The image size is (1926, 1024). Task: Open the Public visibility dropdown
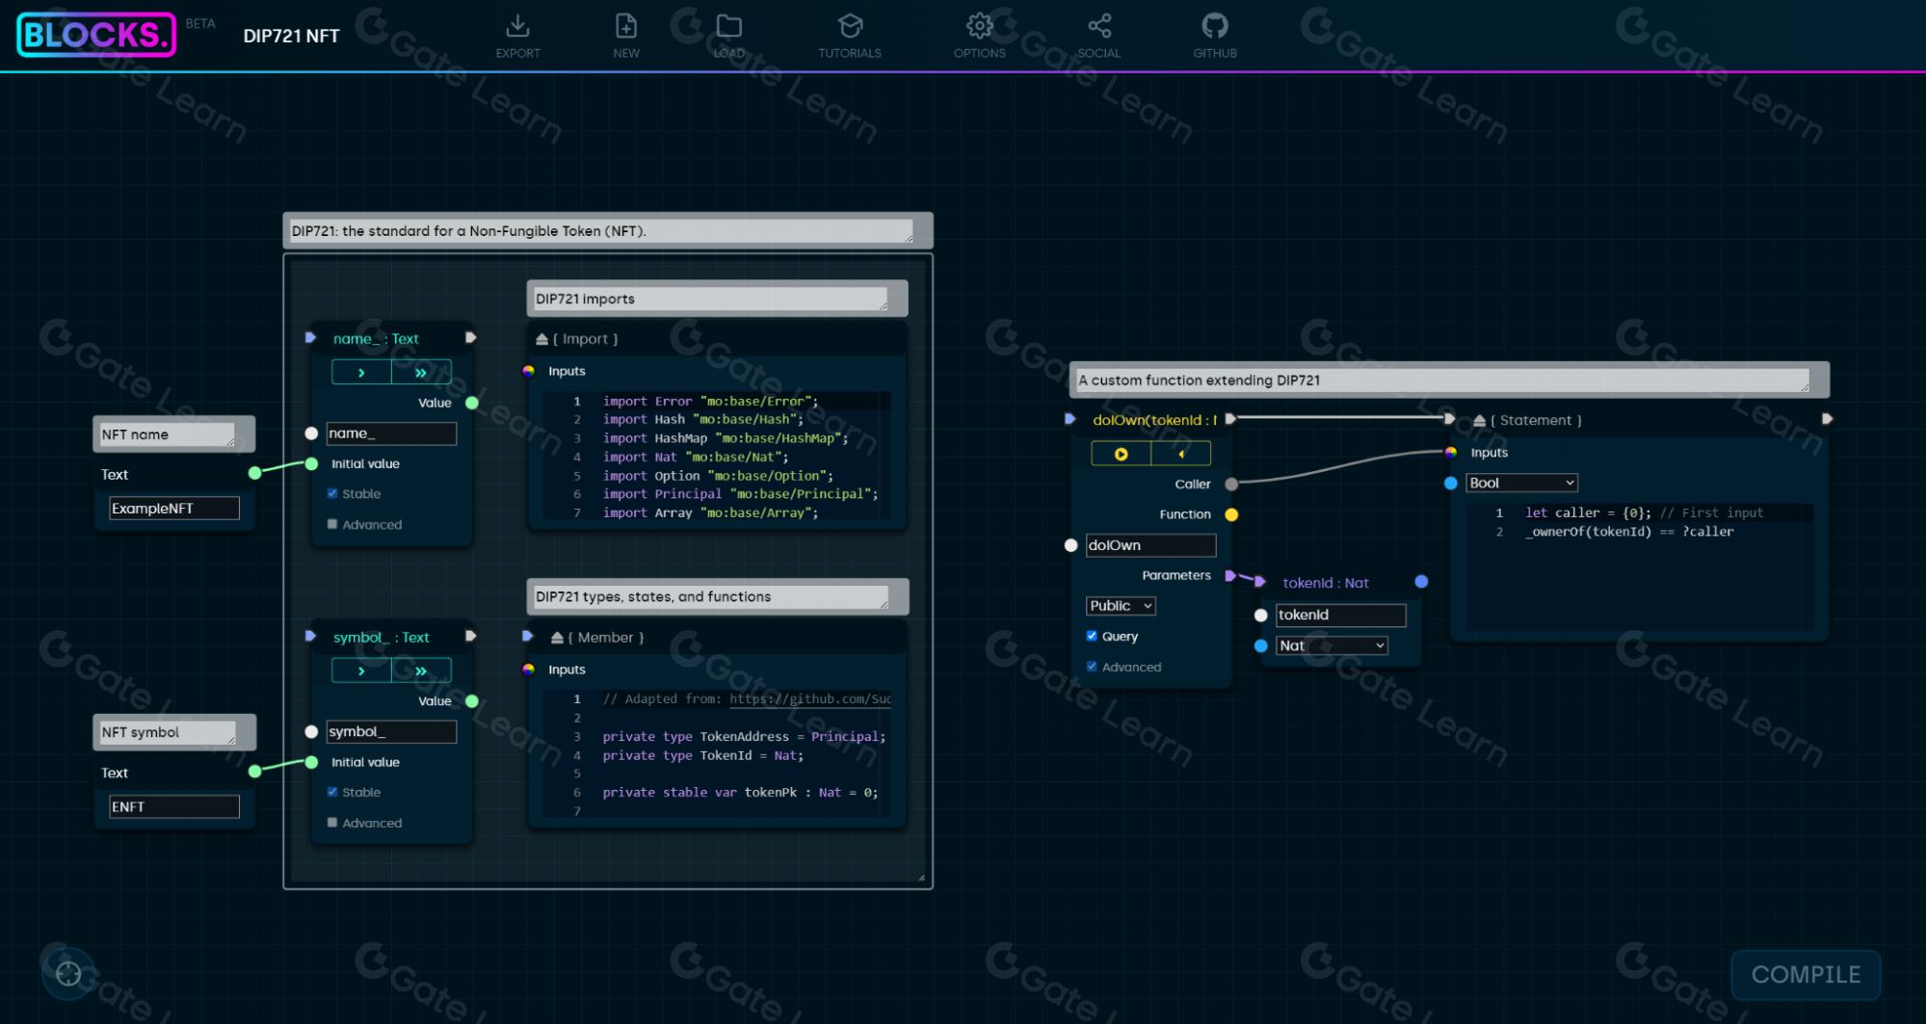coord(1121,606)
